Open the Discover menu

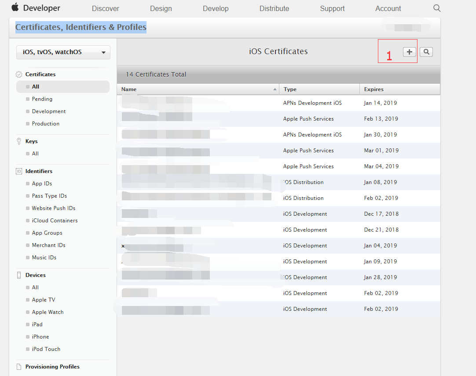pyautogui.click(x=105, y=8)
